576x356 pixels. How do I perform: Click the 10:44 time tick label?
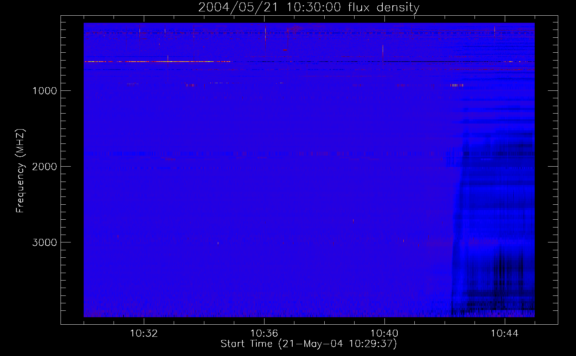click(x=505, y=334)
